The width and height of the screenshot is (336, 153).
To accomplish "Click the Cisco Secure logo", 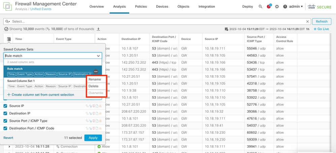I will [x=320, y=7].
